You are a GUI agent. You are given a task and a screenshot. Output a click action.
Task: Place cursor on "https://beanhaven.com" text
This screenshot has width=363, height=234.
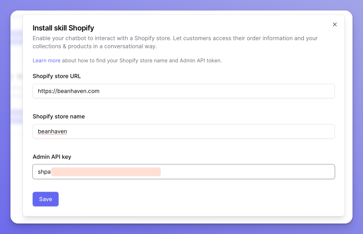pos(68,91)
